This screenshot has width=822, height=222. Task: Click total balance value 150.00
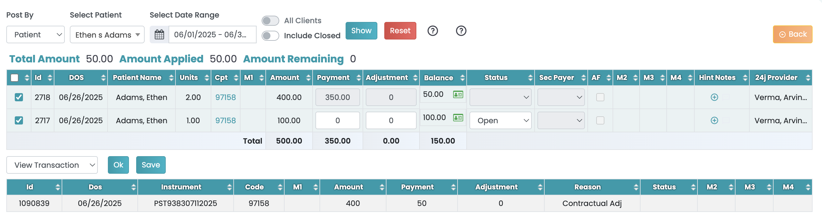(443, 141)
